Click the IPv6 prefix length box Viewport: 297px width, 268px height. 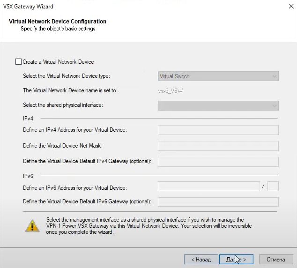(273, 186)
